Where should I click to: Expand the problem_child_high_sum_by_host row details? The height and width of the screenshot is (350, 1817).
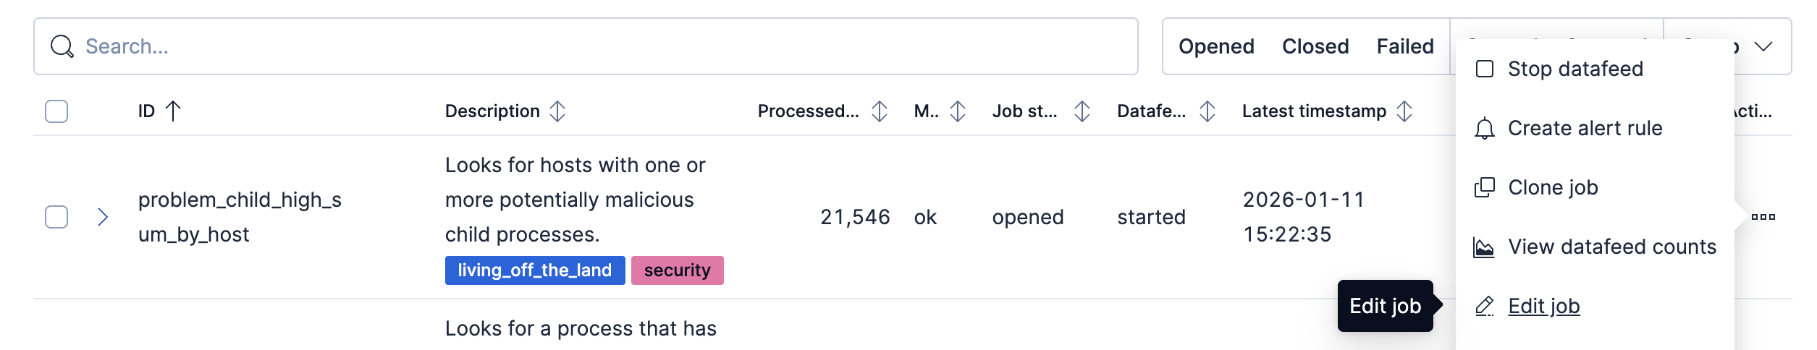(x=103, y=217)
